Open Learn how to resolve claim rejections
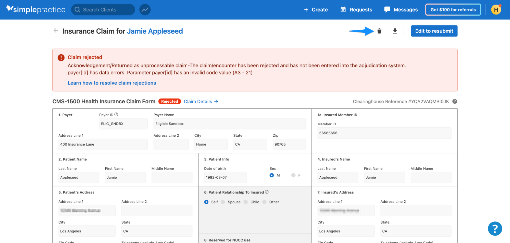Screen dimensions: 510x243 112,83
